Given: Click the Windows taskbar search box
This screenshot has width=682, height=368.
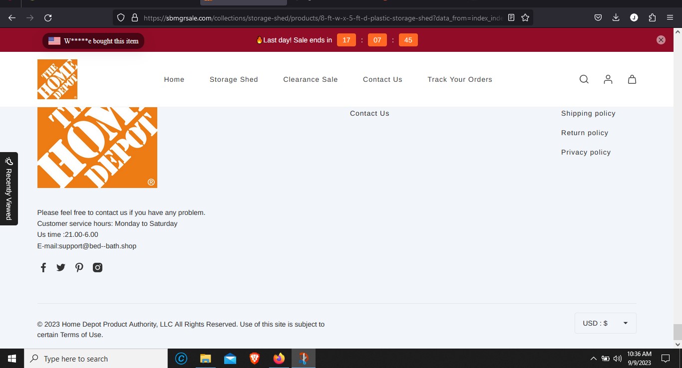Looking at the screenshot, I should click(x=96, y=359).
